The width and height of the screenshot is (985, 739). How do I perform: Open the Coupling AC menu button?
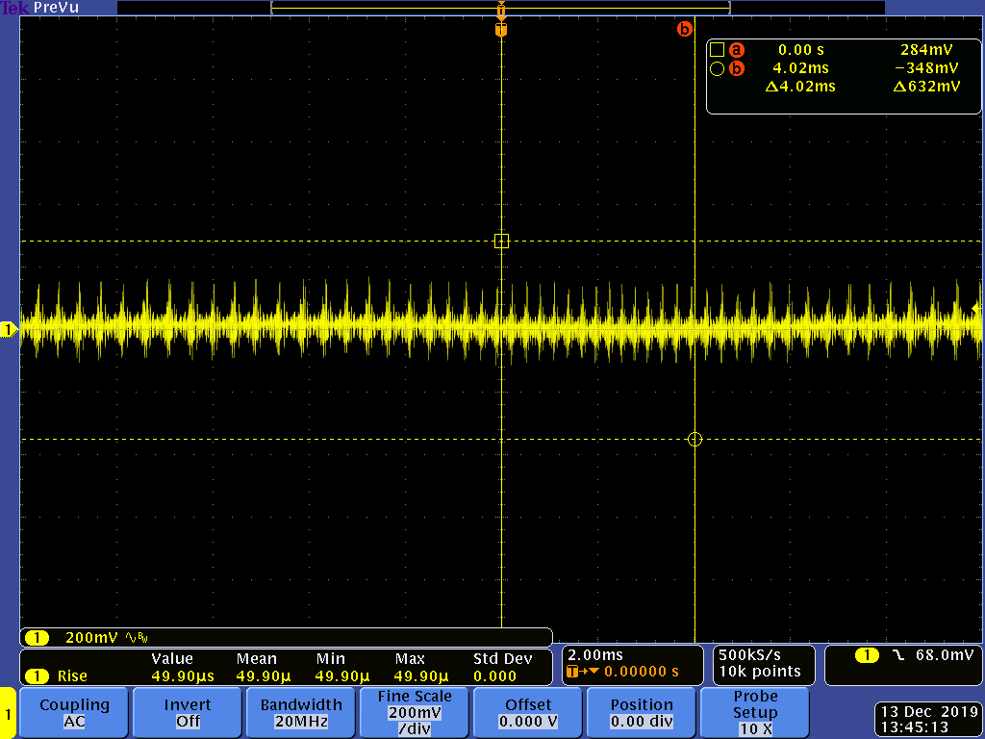74,713
